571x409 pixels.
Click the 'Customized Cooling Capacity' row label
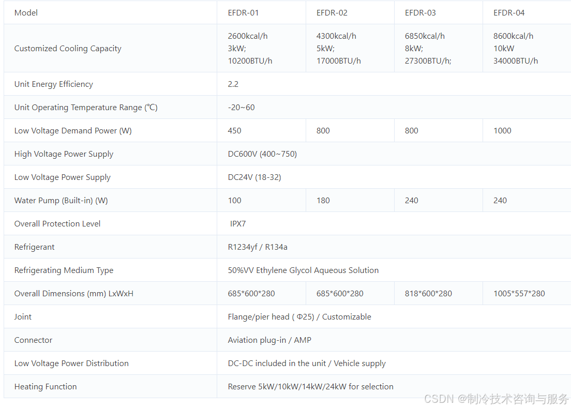click(x=68, y=49)
